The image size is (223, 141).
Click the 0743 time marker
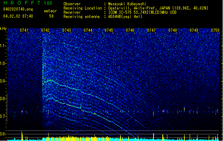coord(67,30)
